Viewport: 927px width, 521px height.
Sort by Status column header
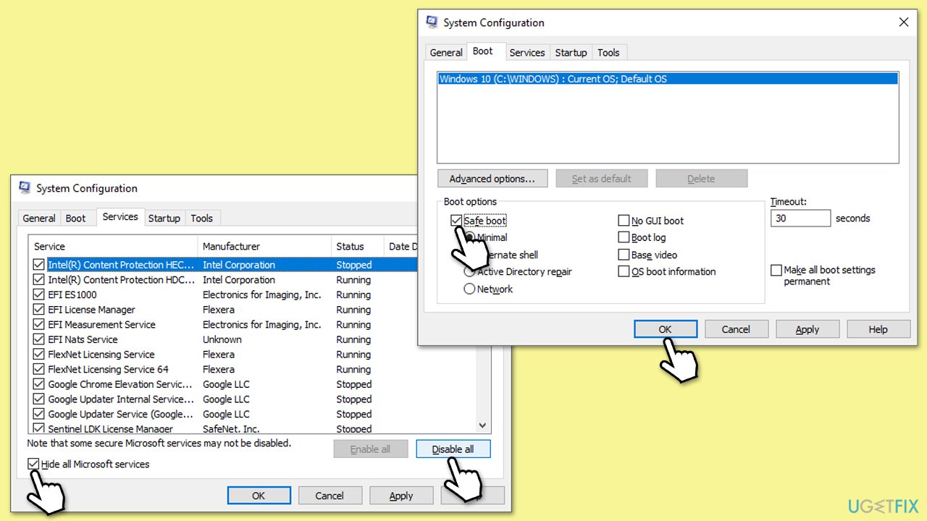click(358, 246)
